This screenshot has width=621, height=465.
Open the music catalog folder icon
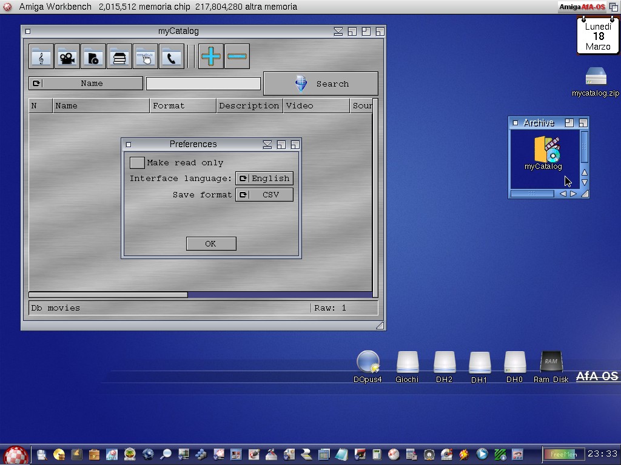(41, 57)
